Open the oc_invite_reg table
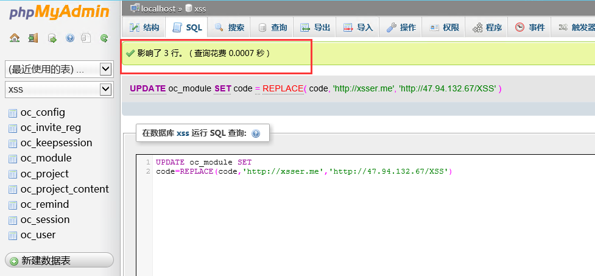This screenshot has height=276, width=595. coord(51,129)
